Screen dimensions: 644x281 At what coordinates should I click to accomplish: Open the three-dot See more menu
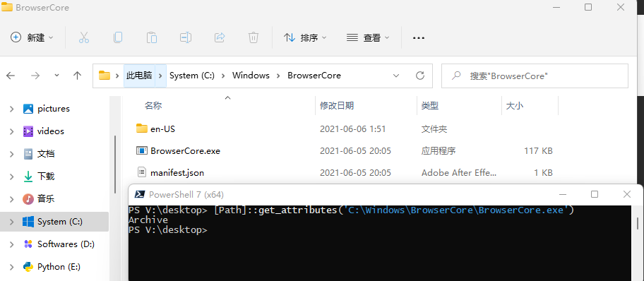click(x=419, y=38)
